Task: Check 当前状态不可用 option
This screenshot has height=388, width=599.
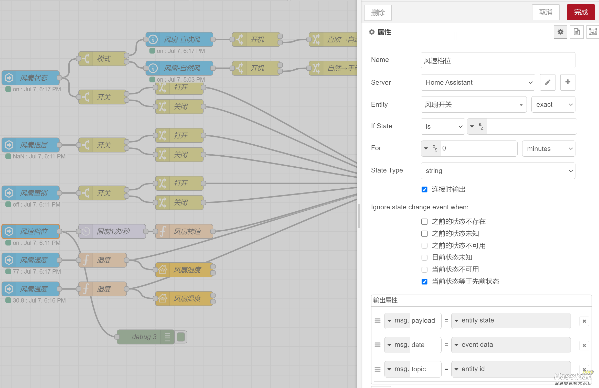Action: coord(424,270)
